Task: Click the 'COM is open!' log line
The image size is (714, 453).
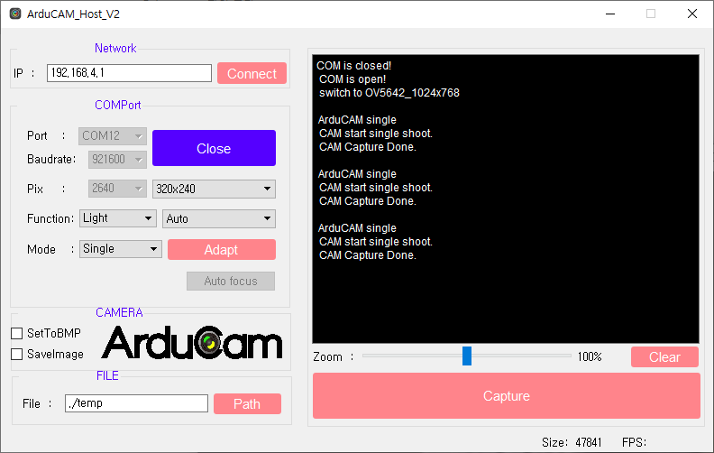Action: click(x=352, y=79)
